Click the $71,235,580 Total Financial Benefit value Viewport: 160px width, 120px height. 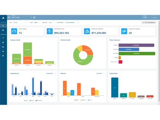(x=99, y=33)
